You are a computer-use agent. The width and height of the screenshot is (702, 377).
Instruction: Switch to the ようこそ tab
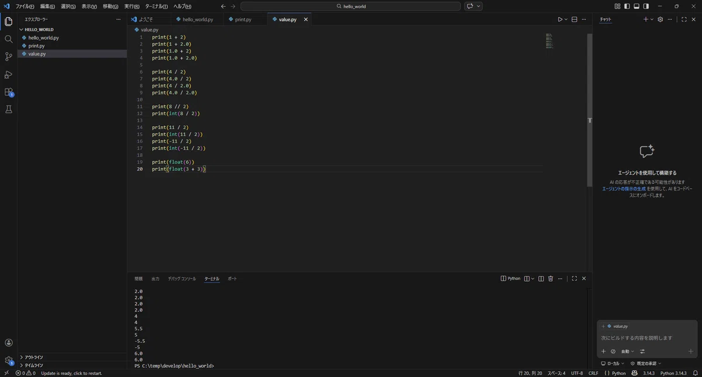coord(146,19)
